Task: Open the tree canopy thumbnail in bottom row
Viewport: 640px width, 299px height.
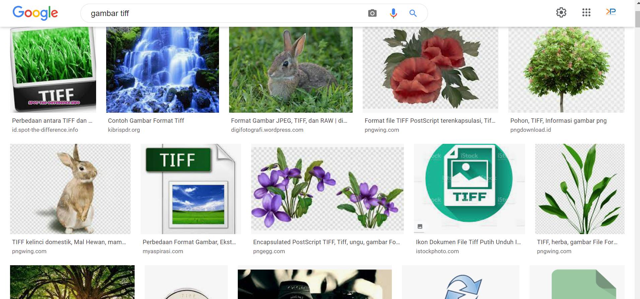Action: pos(72,282)
